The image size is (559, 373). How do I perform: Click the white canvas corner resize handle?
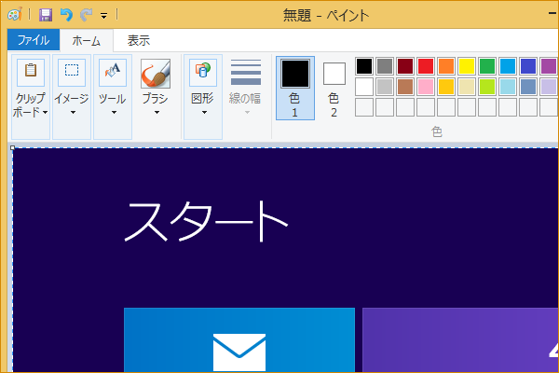click(12, 147)
